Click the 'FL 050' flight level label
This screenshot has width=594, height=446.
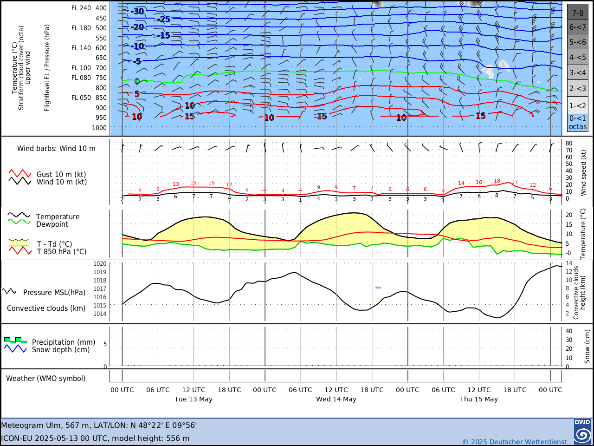(81, 98)
